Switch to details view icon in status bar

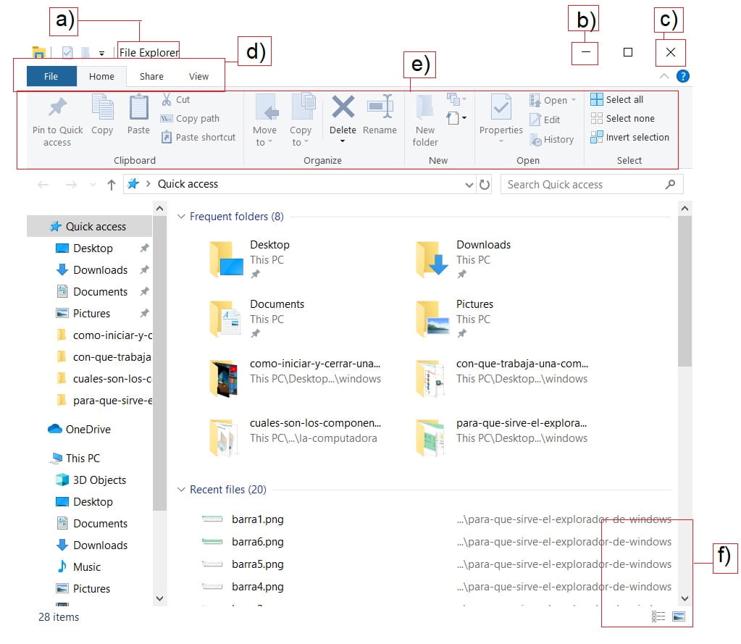click(658, 616)
